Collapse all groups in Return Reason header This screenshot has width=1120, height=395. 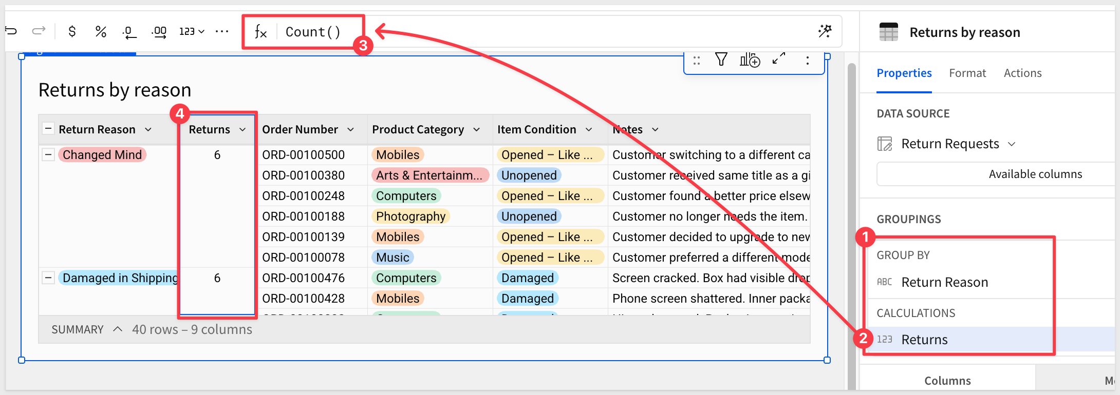(48, 128)
